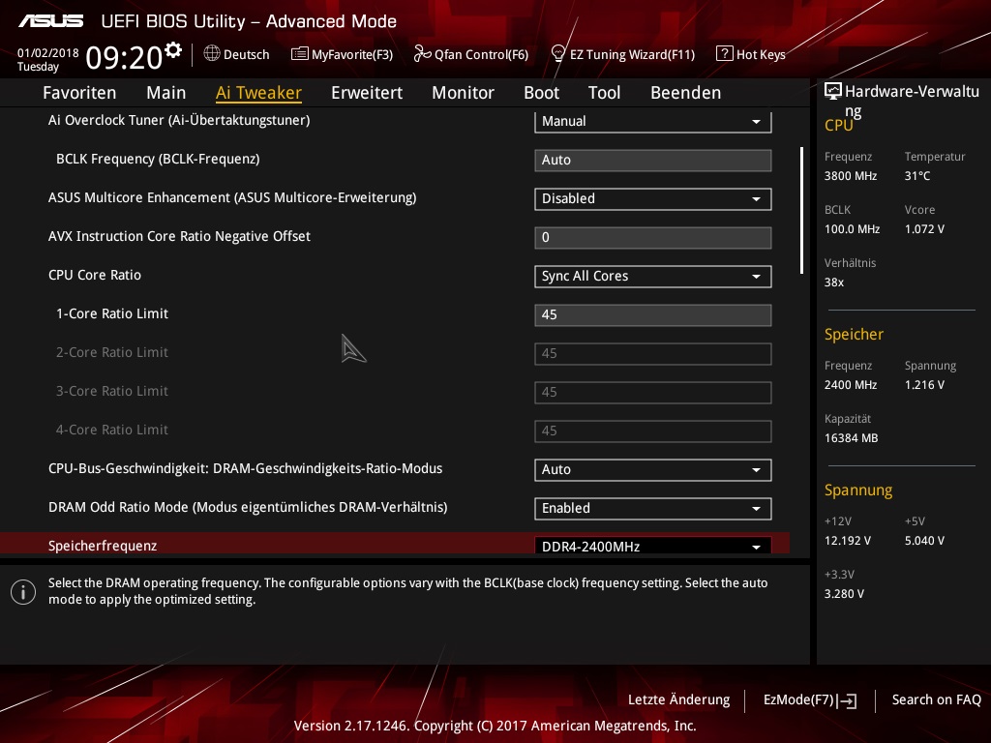Click the +3.3V 3.280 V value
Image resolution: width=991 pixels, height=743 pixels.
click(x=844, y=594)
